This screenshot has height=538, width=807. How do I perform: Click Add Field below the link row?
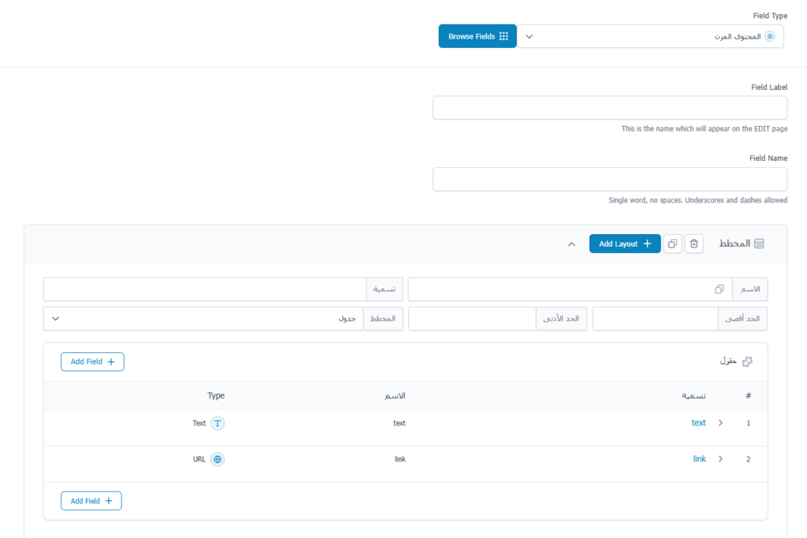tap(91, 501)
